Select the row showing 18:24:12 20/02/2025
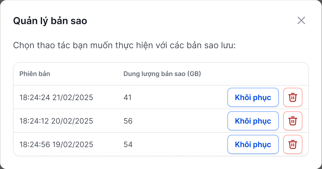322x169 pixels. (56, 121)
